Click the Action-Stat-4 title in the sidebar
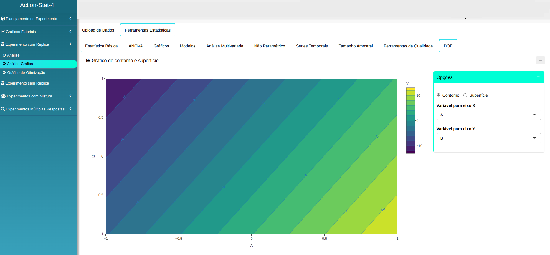The image size is (550, 255). [37, 5]
